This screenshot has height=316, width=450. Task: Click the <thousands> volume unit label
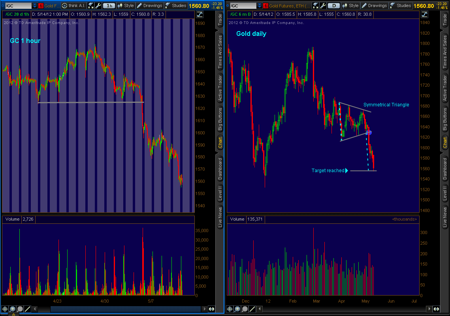tap(405, 219)
